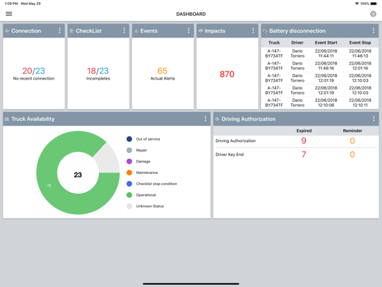The image size is (382, 287).
Task: Select Driver Key End reminder count 0
Action: coord(352,154)
